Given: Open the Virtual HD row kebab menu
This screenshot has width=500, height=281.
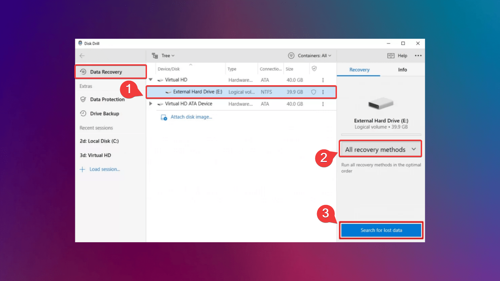Looking at the screenshot, I should point(323,80).
